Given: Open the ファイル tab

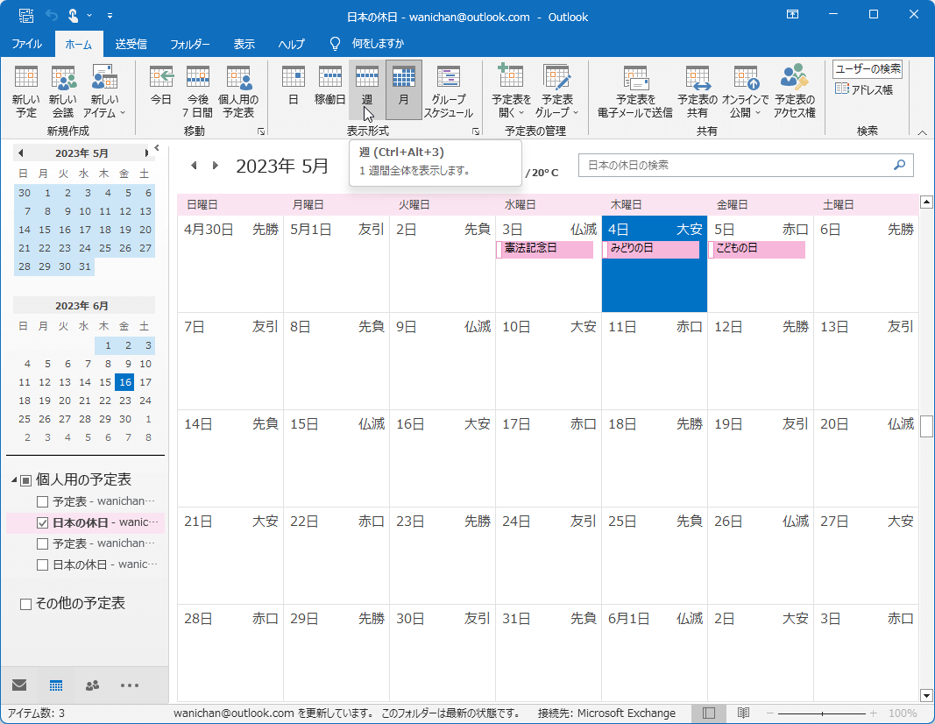Looking at the screenshot, I should coord(27,44).
